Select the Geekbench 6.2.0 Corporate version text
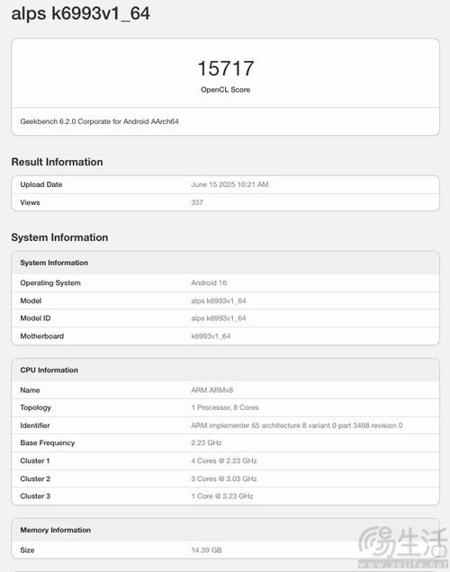 point(99,121)
